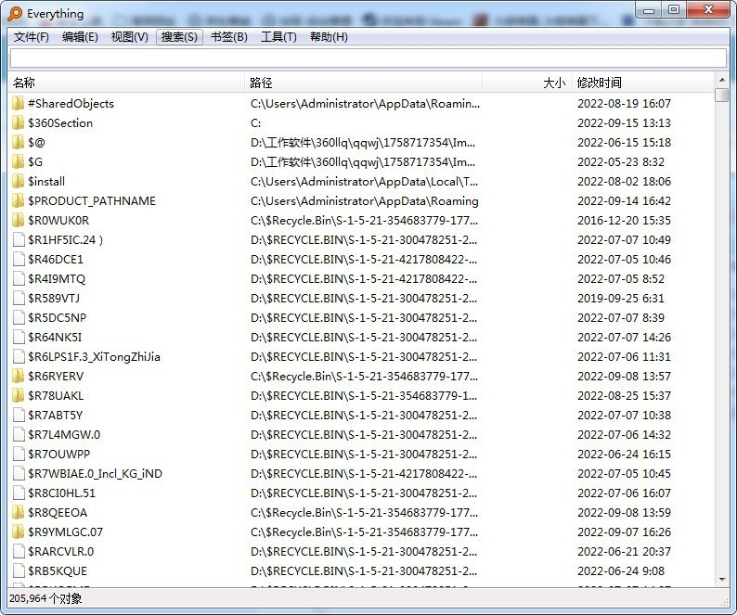Select the $360Section name text
Screen dimensions: 737x615
[60, 123]
